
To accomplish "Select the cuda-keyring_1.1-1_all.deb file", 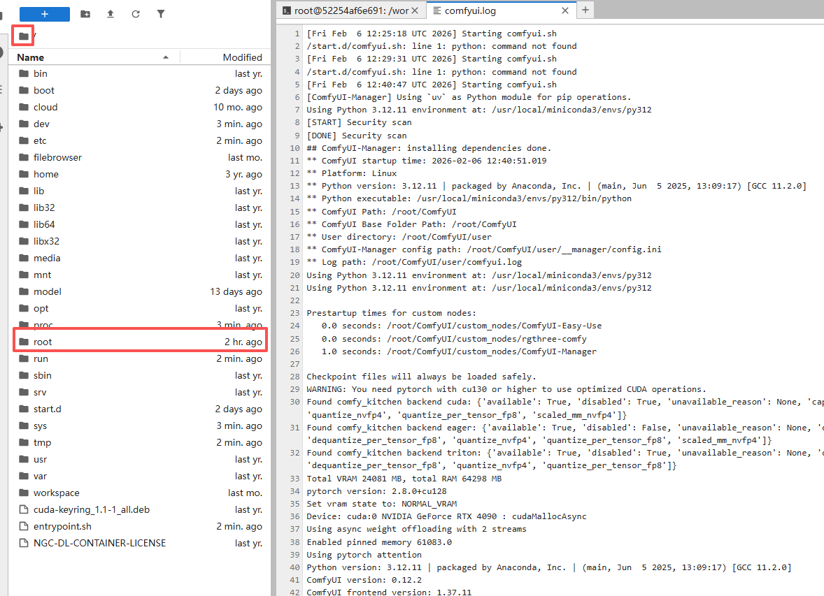I will pos(91,509).
